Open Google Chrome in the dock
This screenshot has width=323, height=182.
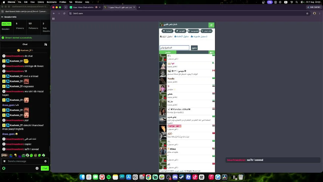pos(148,177)
